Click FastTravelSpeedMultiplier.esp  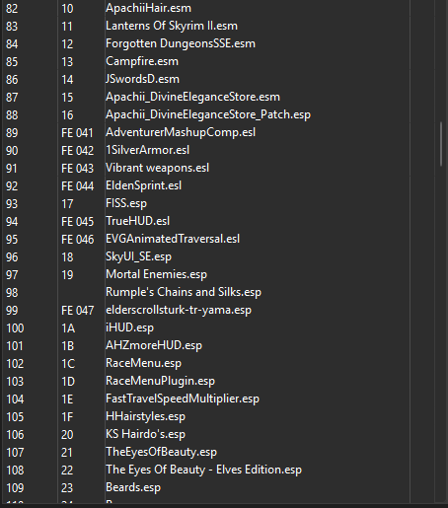point(183,399)
